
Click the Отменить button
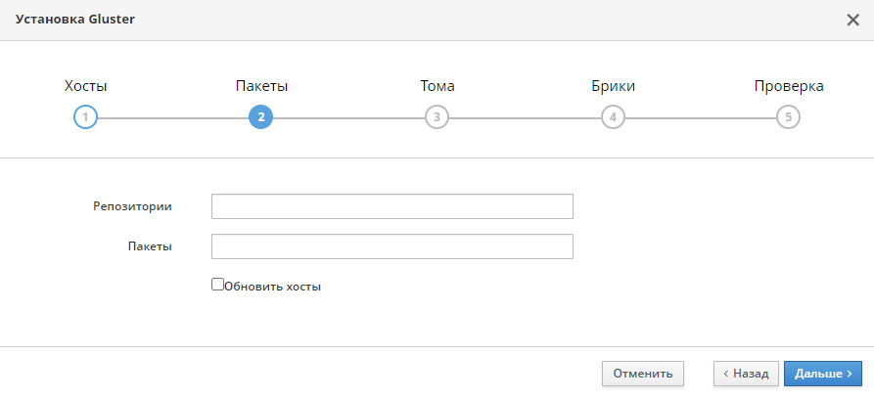[x=643, y=374]
